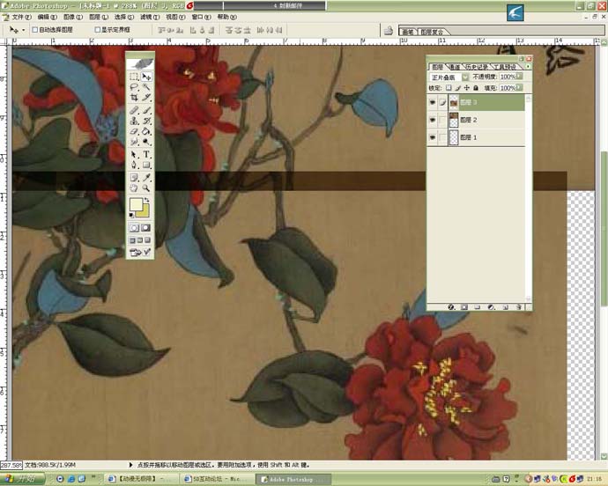The image size is (608, 486).
Task: Open the fill slider arrow
Action: coord(520,87)
